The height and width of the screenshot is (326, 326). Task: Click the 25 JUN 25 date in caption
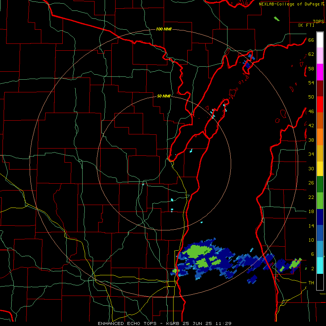click(x=198, y=323)
